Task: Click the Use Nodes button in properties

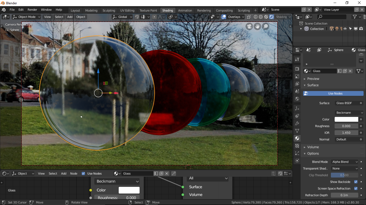Action: click(333, 93)
